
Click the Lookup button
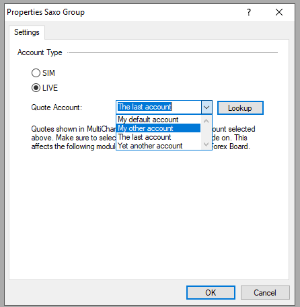240,108
